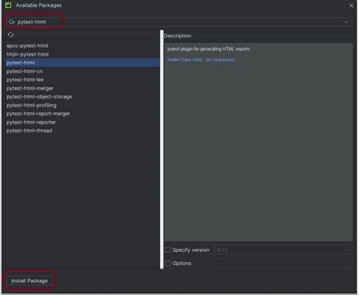Close the Available Packages dialog
359x295 pixels.
pos(351,5)
